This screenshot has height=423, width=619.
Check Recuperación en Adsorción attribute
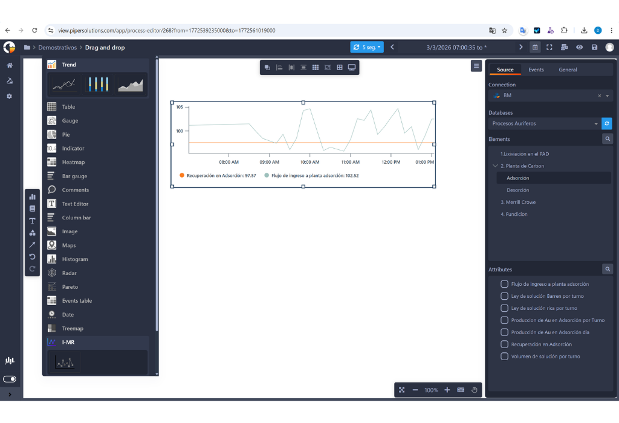coord(505,344)
